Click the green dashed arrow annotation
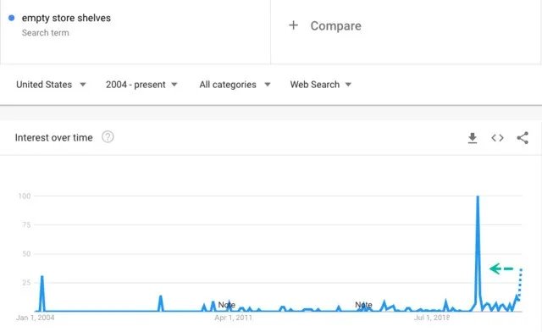This screenshot has height=332, width=542. pyautogui.click(x=501, y=268)
